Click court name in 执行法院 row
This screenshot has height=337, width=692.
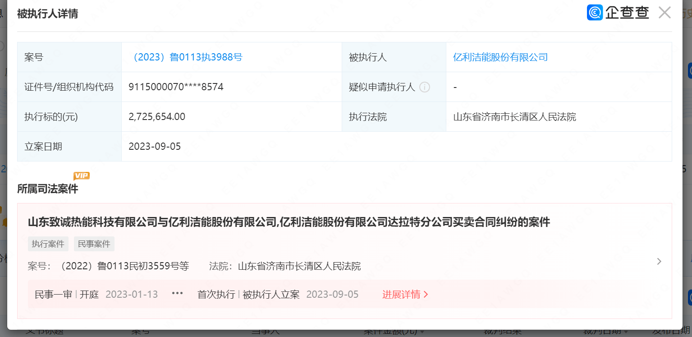514,117
